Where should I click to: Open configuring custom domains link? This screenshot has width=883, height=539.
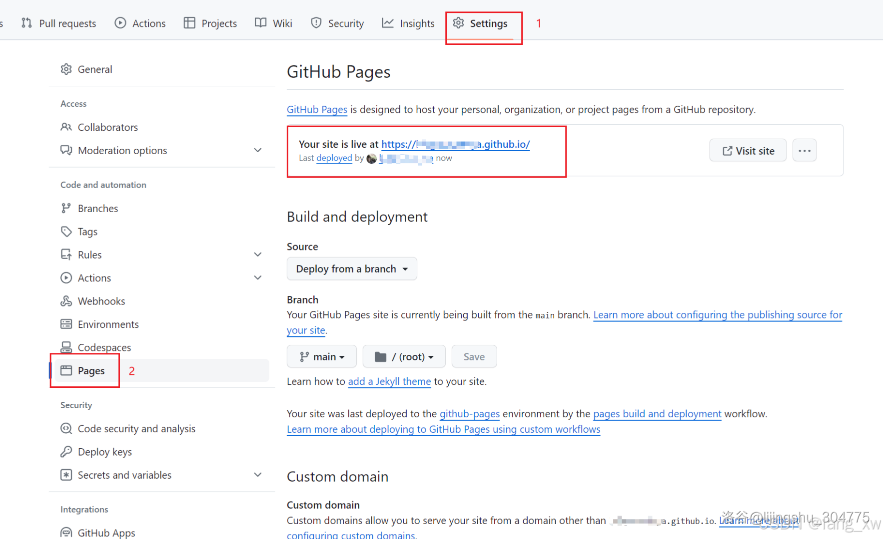click(351, 535)
